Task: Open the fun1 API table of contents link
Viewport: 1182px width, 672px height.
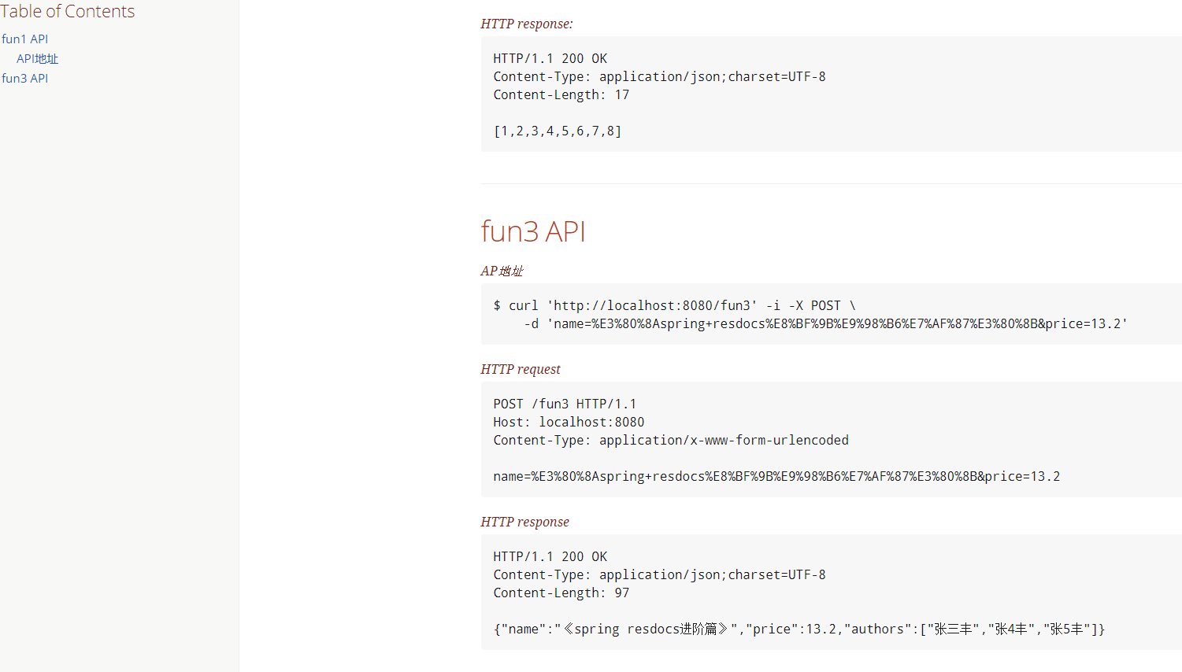Action: pos(25,39)
